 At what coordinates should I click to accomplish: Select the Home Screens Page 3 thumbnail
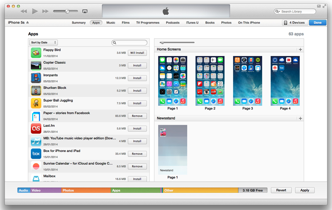(247, 81)
